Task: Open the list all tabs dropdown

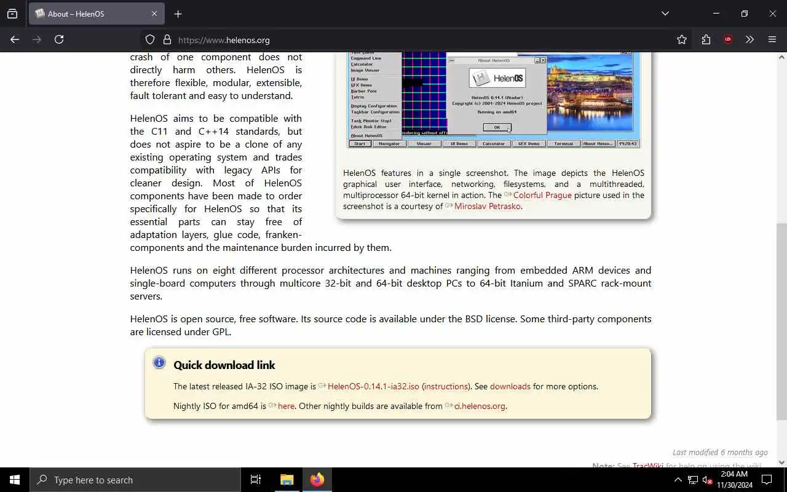Action: (x=665, y=14)
